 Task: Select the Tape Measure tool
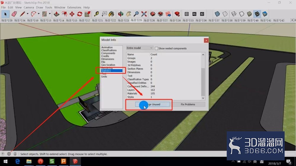(x=97, y=14)
